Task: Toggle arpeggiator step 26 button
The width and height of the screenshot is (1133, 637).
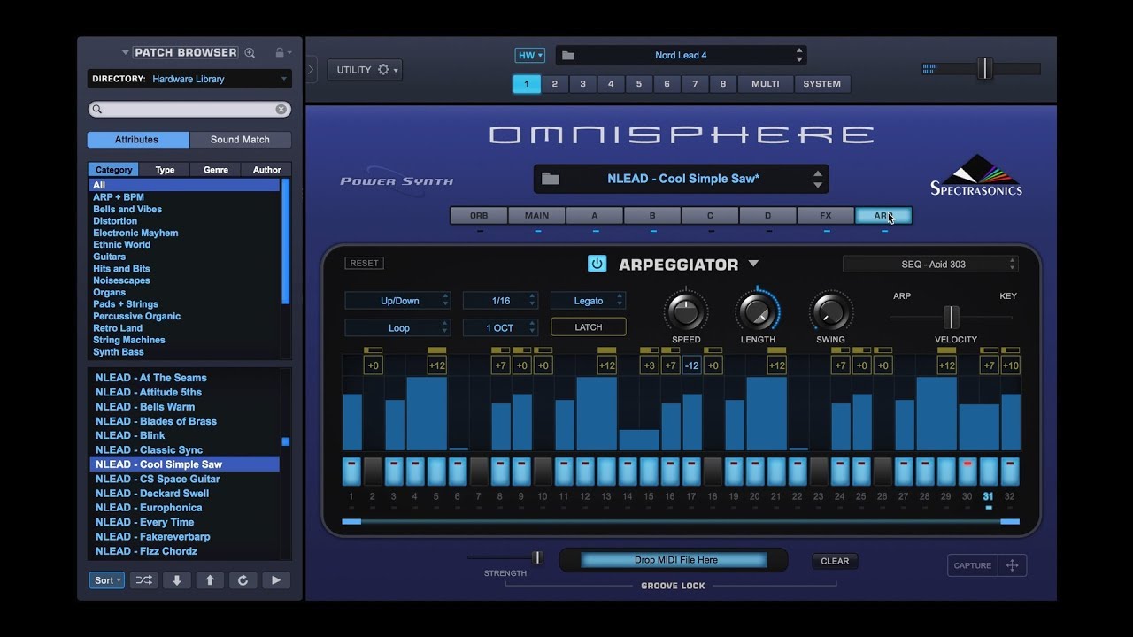Action: pos(883,471)
